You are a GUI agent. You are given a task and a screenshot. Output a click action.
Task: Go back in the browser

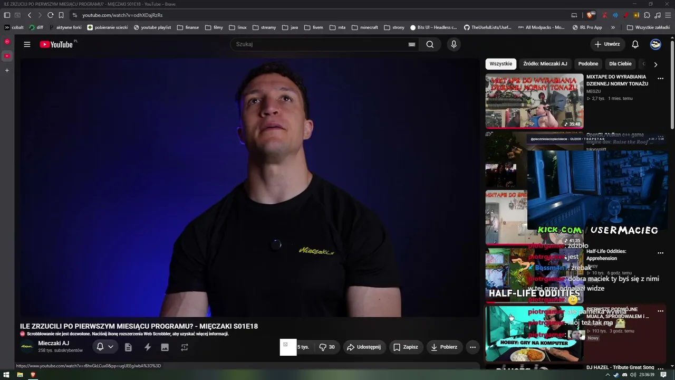pyautogui.click(x=30, y=15)
